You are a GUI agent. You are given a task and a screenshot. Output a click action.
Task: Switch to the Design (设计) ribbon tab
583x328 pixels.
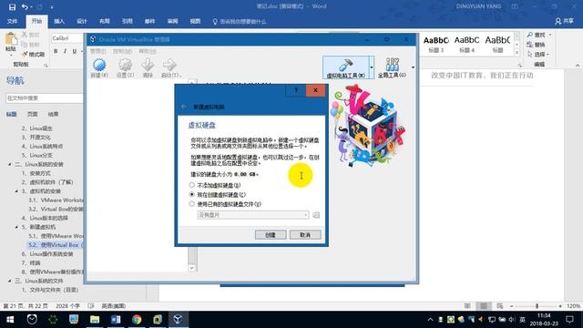pyautogui.click(x=82, y=21)
